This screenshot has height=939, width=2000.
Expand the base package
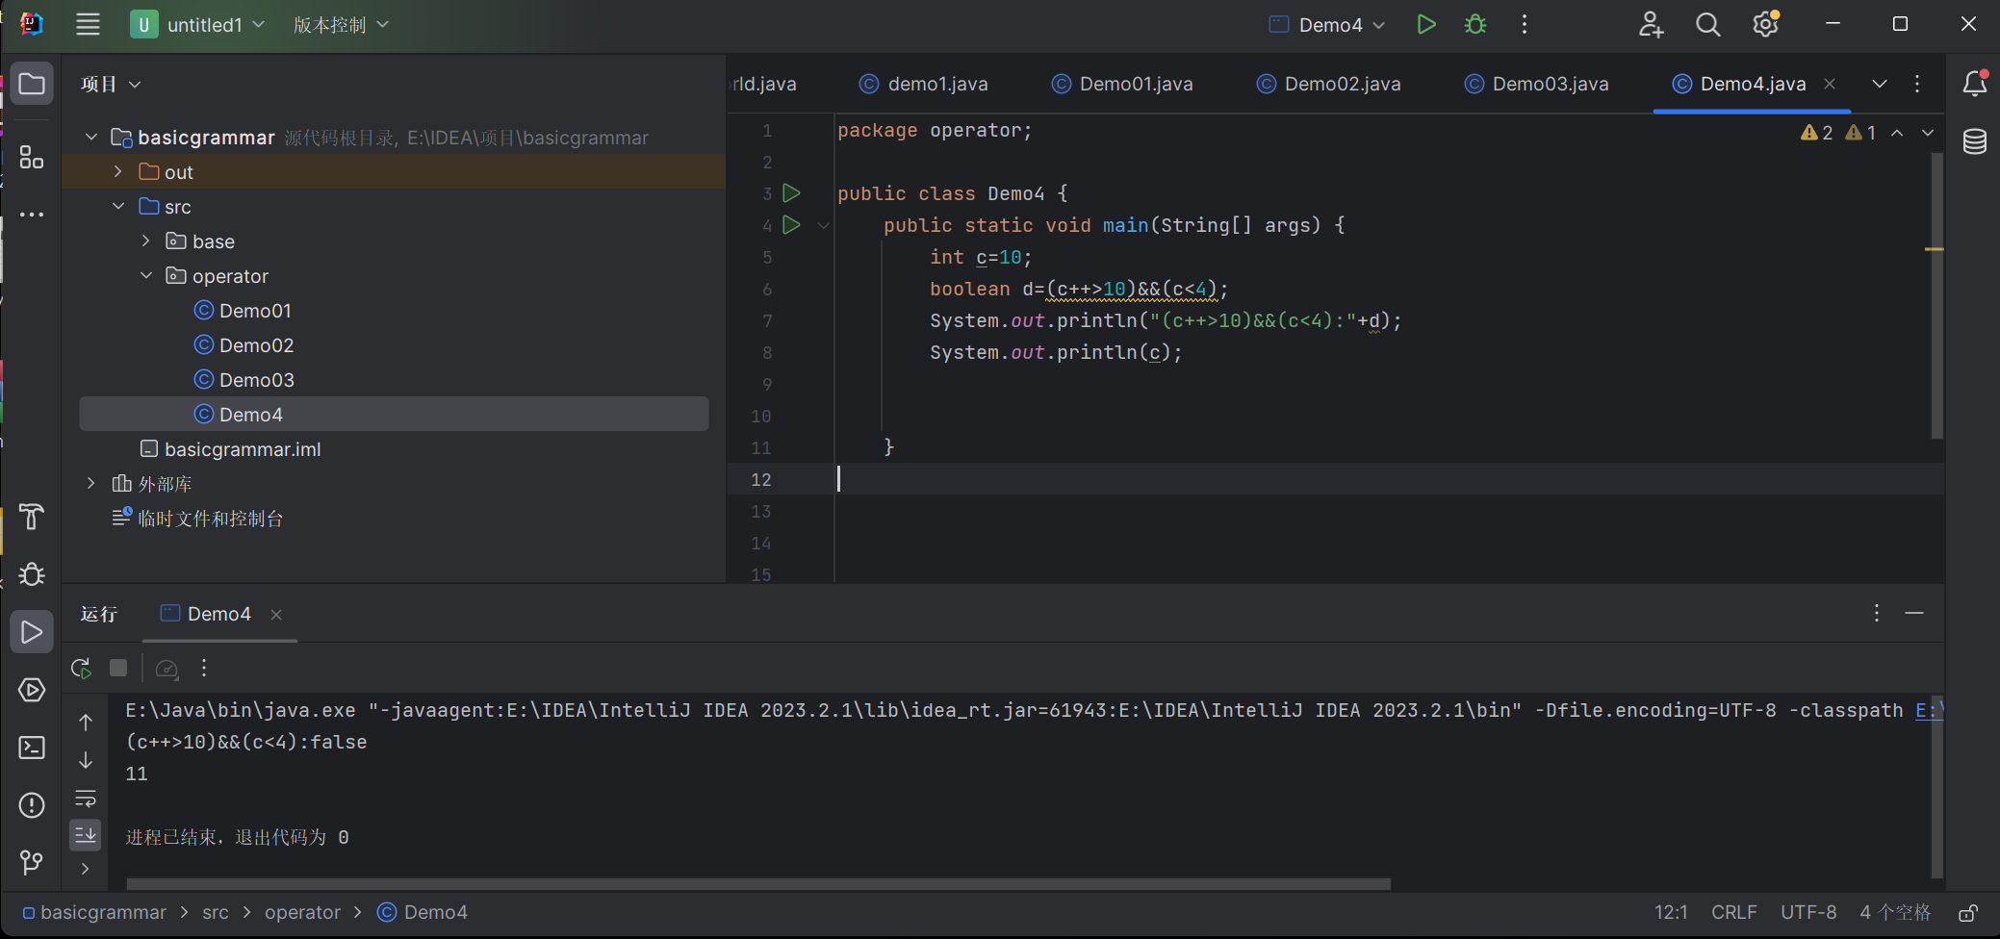click(x=146, y=241)
